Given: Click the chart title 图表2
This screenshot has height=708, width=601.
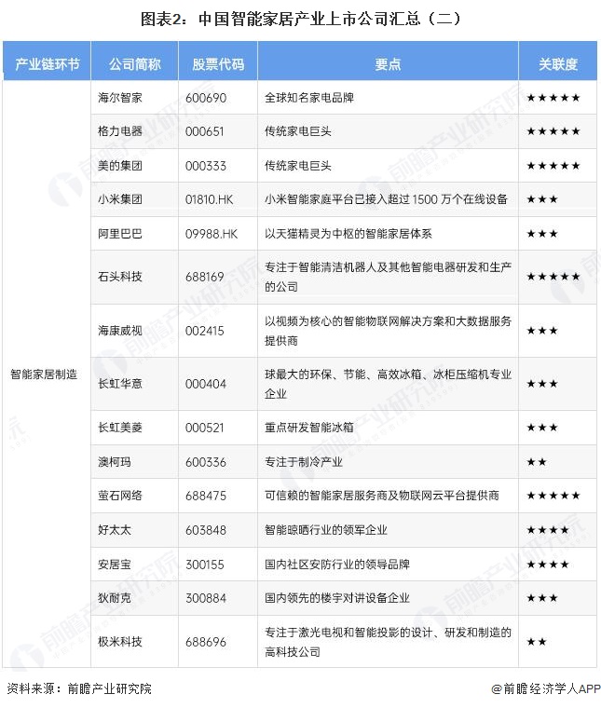Looking at the screenshot, I should (x=301, y=19).
